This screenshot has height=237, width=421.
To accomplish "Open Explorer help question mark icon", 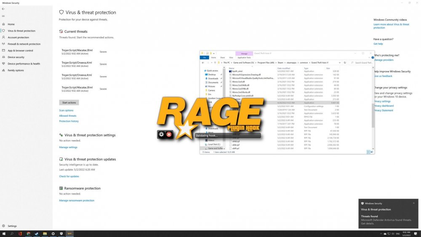I will (x=373, y=57).
